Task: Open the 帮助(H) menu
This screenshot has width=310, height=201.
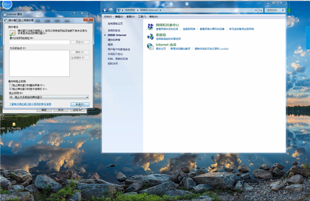Action: 153,17
